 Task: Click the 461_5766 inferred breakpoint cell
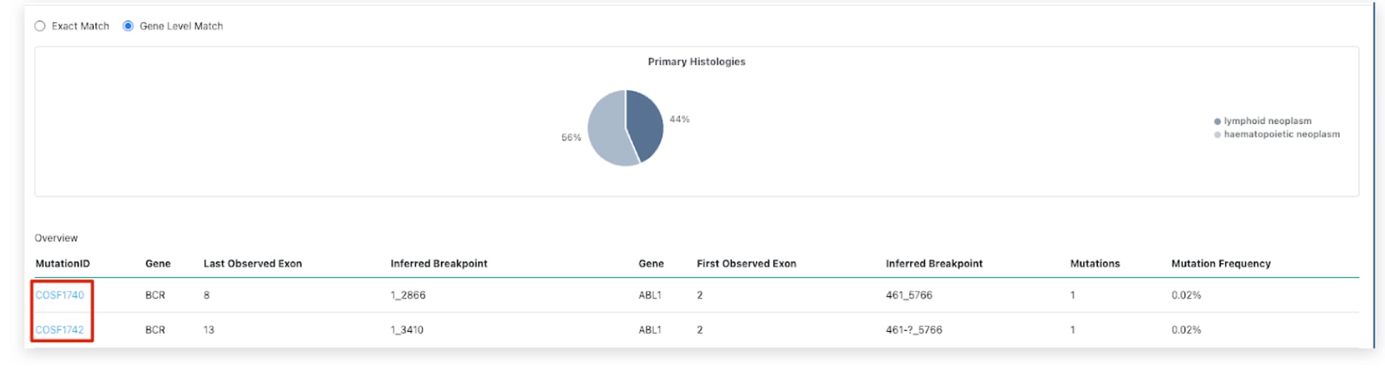pos(909,295)
